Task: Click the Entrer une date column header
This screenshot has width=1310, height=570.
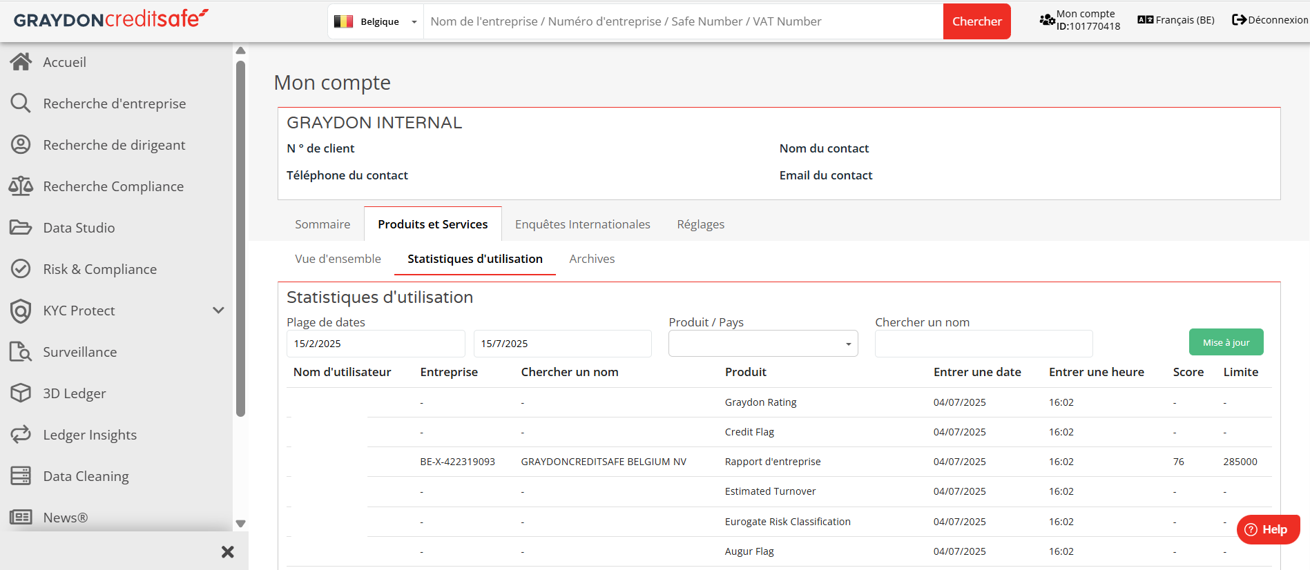Action: pos(977,372)
